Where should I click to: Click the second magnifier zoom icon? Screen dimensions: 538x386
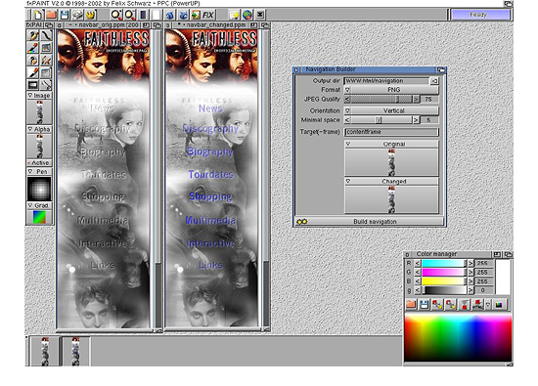(129, 15)
